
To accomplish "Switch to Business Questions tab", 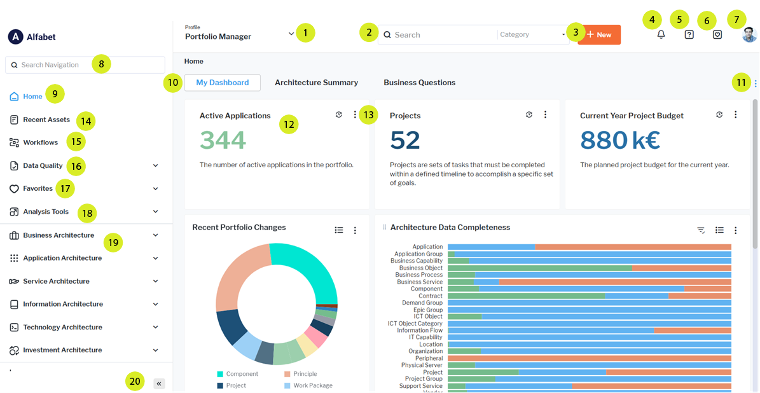I will pos(419,83).
